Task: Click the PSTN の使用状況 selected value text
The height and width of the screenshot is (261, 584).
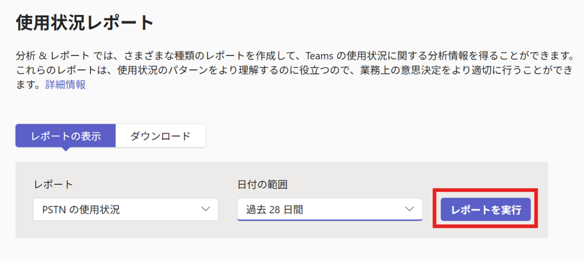Action: click(x=81, y=210)
